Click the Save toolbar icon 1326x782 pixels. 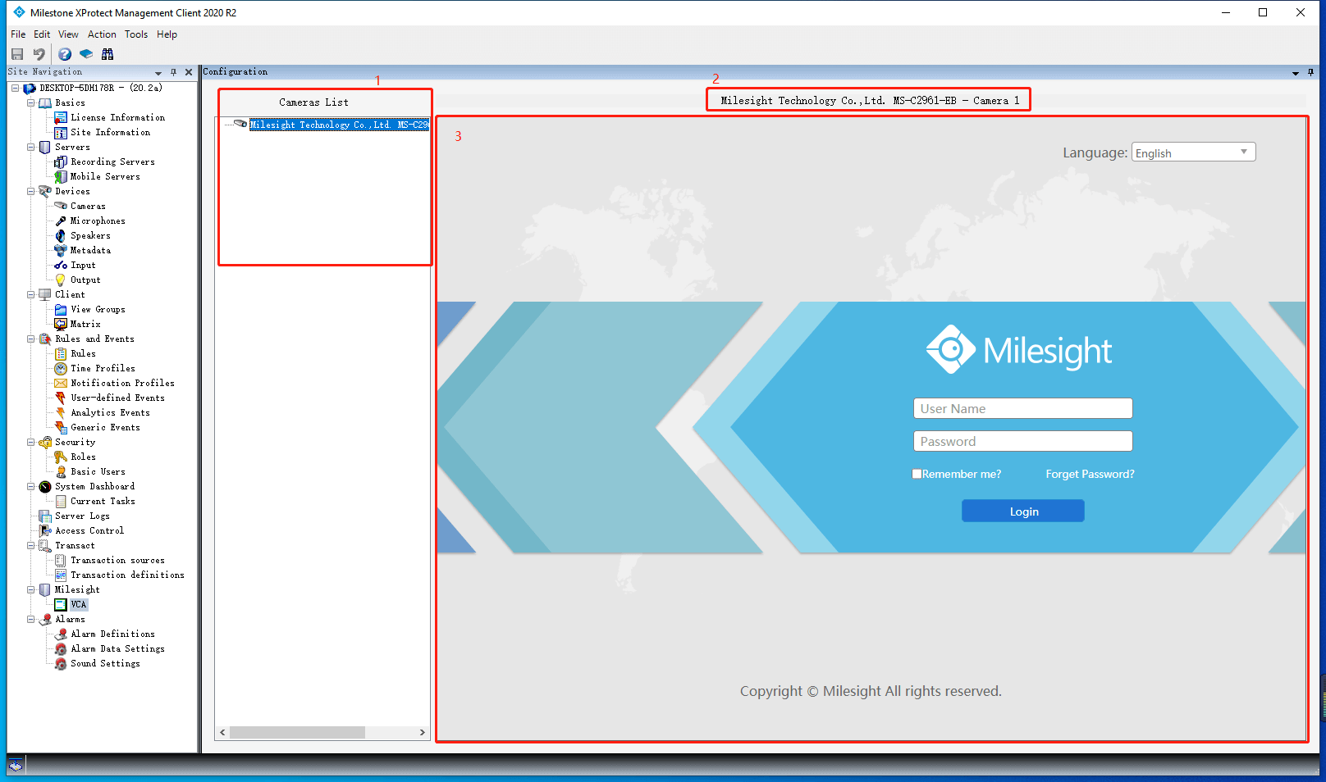pos(17,54)
